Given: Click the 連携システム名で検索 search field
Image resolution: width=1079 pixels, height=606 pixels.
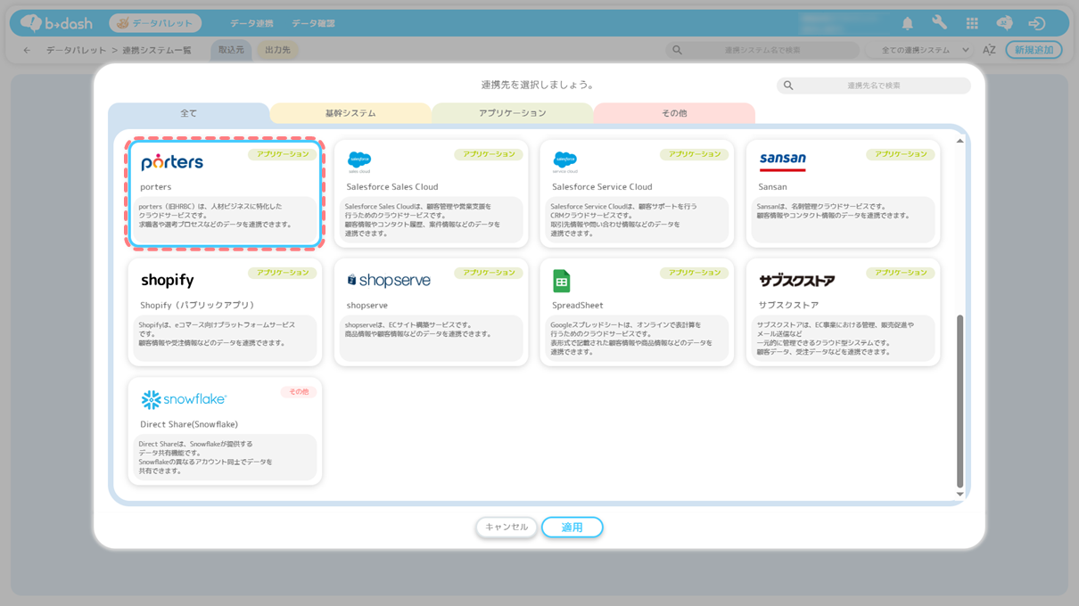Looking at the screenshot, I should tap(762, 50).
